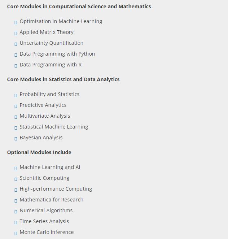Click bullet icon next to Scientific Computing

[x=16, y=179]
